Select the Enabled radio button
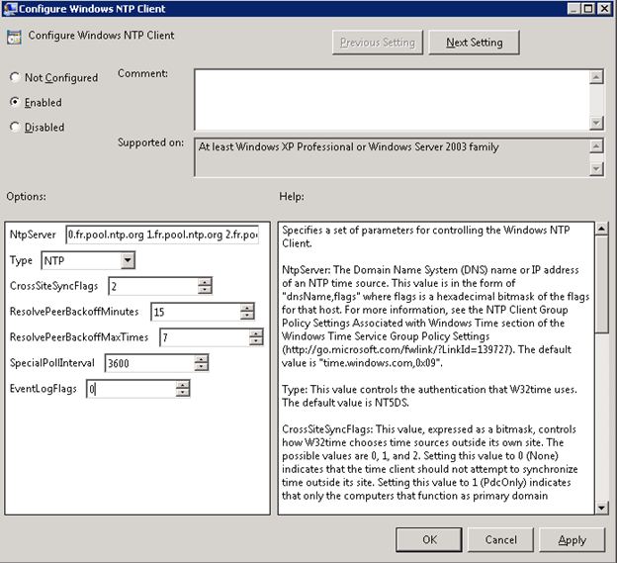The width and height of the screenshot is (617, 563). [x=15, y=102]
